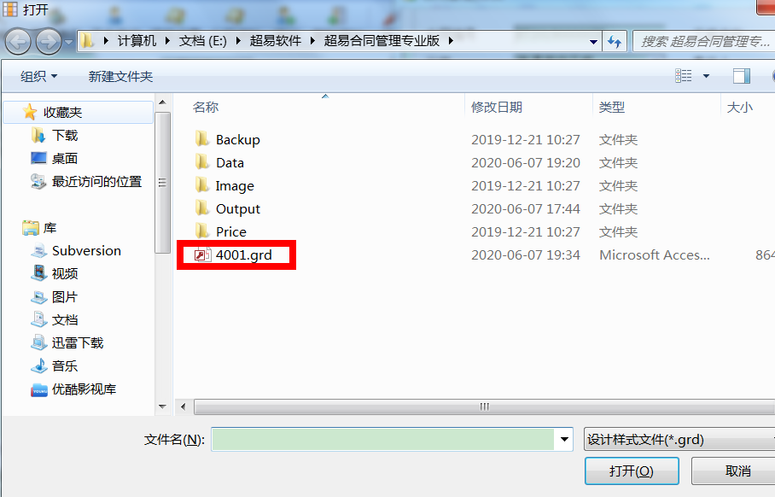Click 新建文件夹 in the toolbar
775x497 pixels.
pos(120,76)
